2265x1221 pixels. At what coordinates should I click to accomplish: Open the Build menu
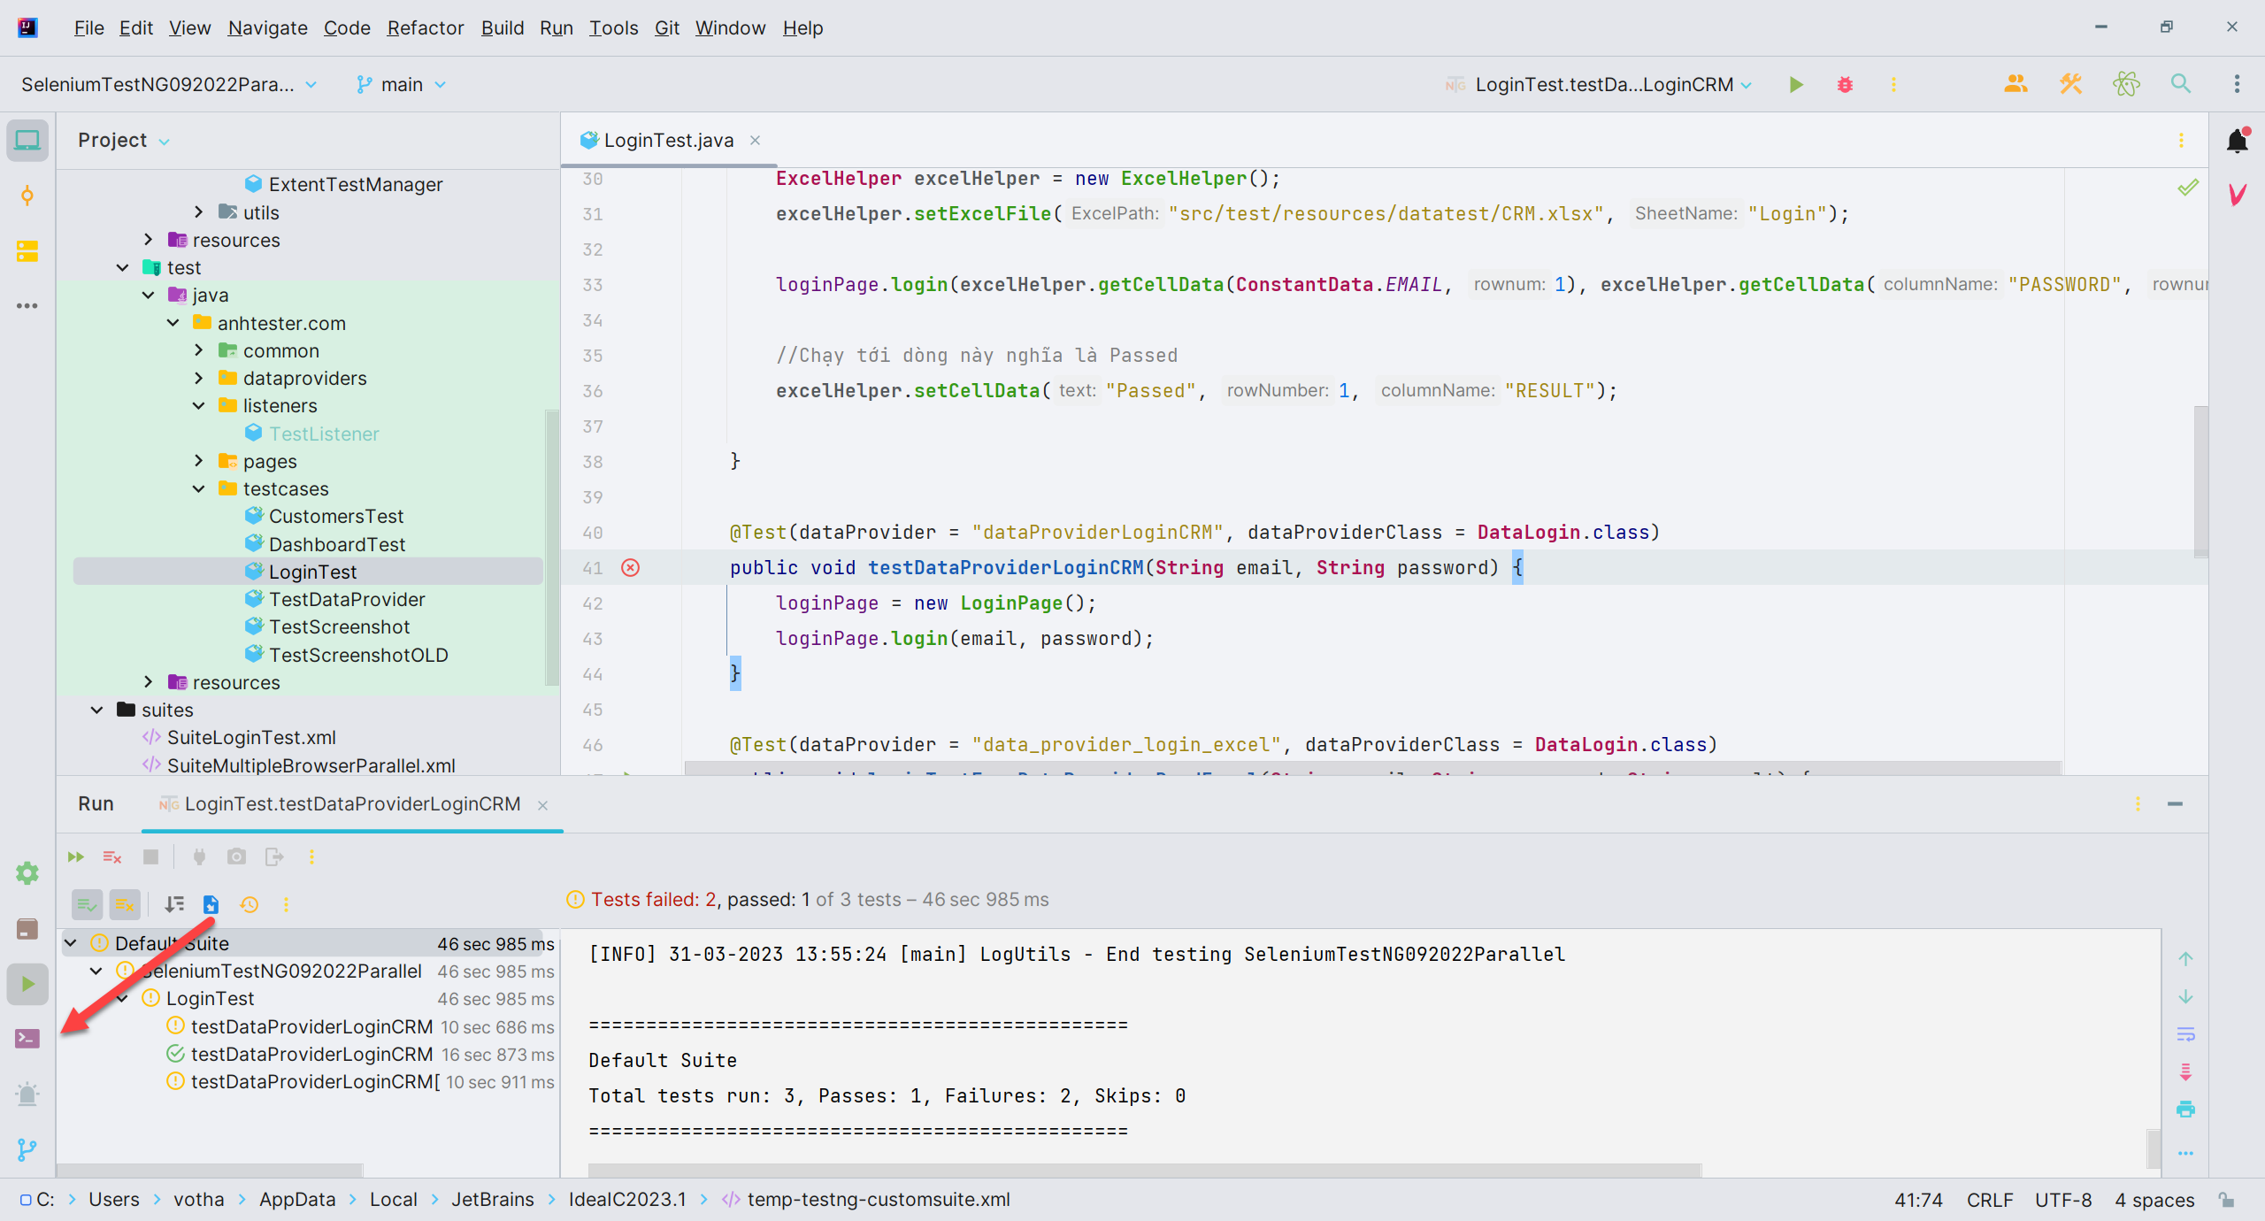(502, 28)
